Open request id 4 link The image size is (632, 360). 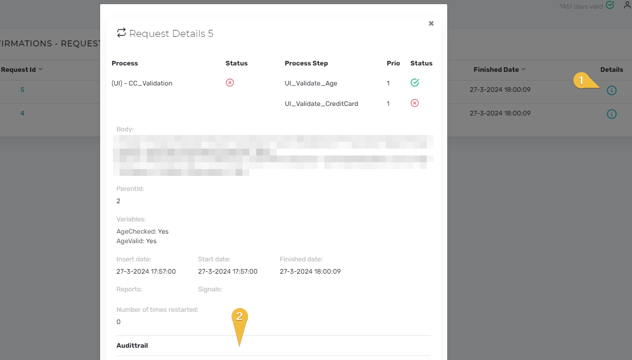coord(22,113)
